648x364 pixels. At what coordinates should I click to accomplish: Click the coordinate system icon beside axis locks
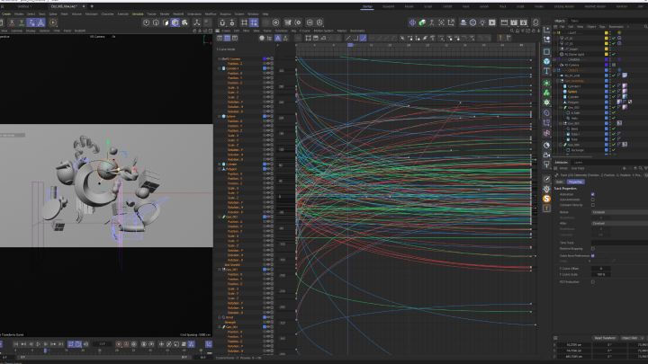[40, 22]
